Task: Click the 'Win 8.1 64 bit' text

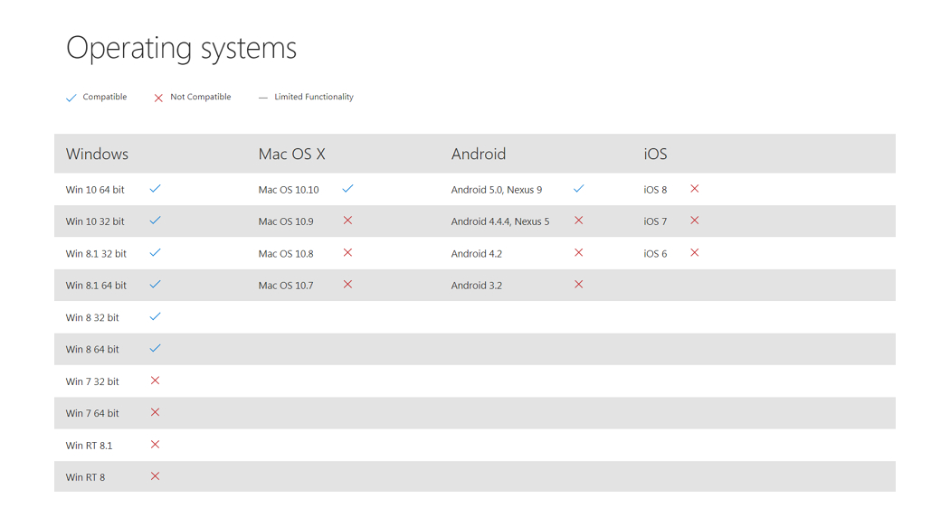Action: 96,285
